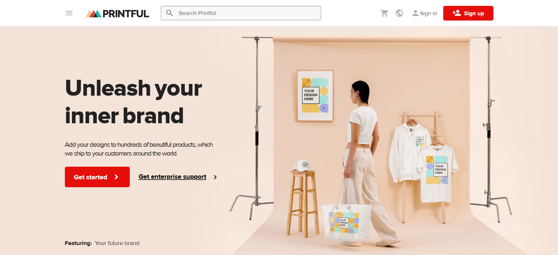Open the Get enterprise support link

[x=172, y=177]
